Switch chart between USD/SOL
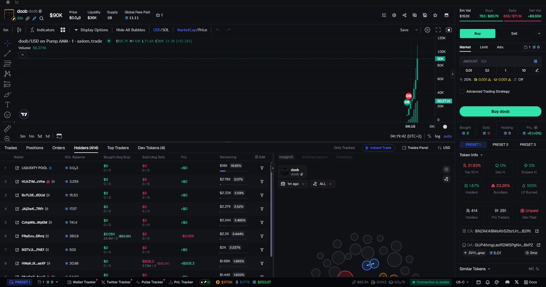546x287 pixels. pos(161,30)
